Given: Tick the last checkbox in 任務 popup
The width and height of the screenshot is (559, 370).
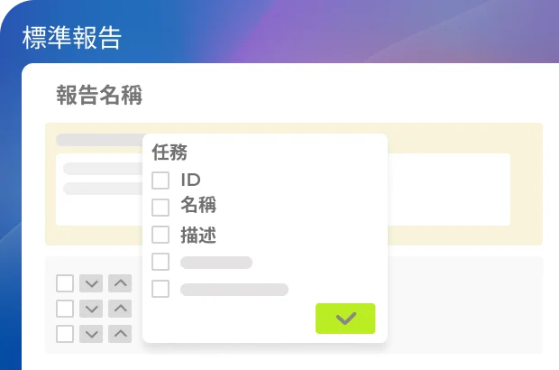Looking at the screenshot, I should (x=160, y=289).
